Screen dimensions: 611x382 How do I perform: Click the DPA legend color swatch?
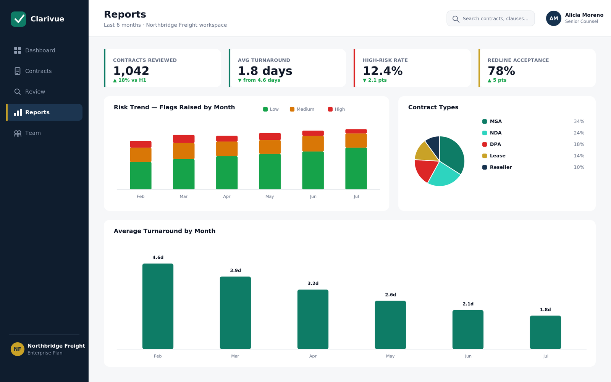tap(485, 144)
